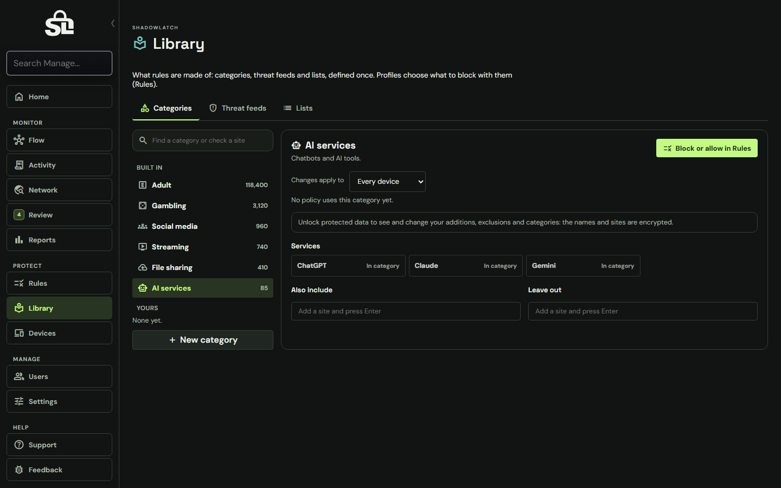
Task: Click the Find a category search box
Action: [x=203, y=140]
